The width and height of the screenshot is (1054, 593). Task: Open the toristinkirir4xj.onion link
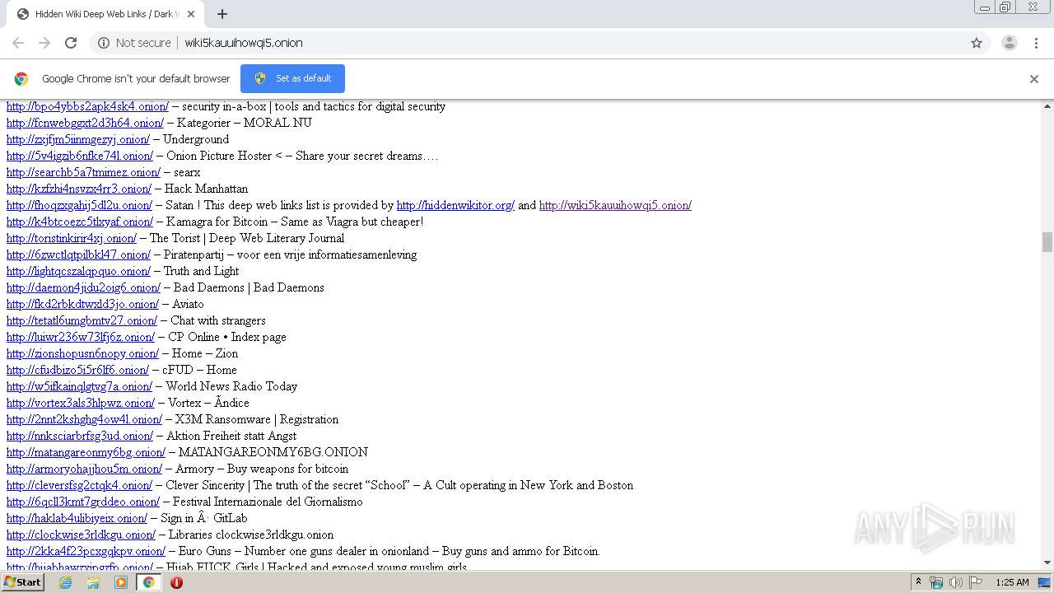coord(72,238)
